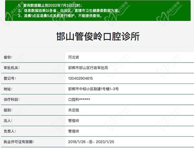This screenshot has height=148, width=194.
Task: Select address 邯郸市中柳小区联建1号楼1-3号
Action: click(x=93, y=89)
